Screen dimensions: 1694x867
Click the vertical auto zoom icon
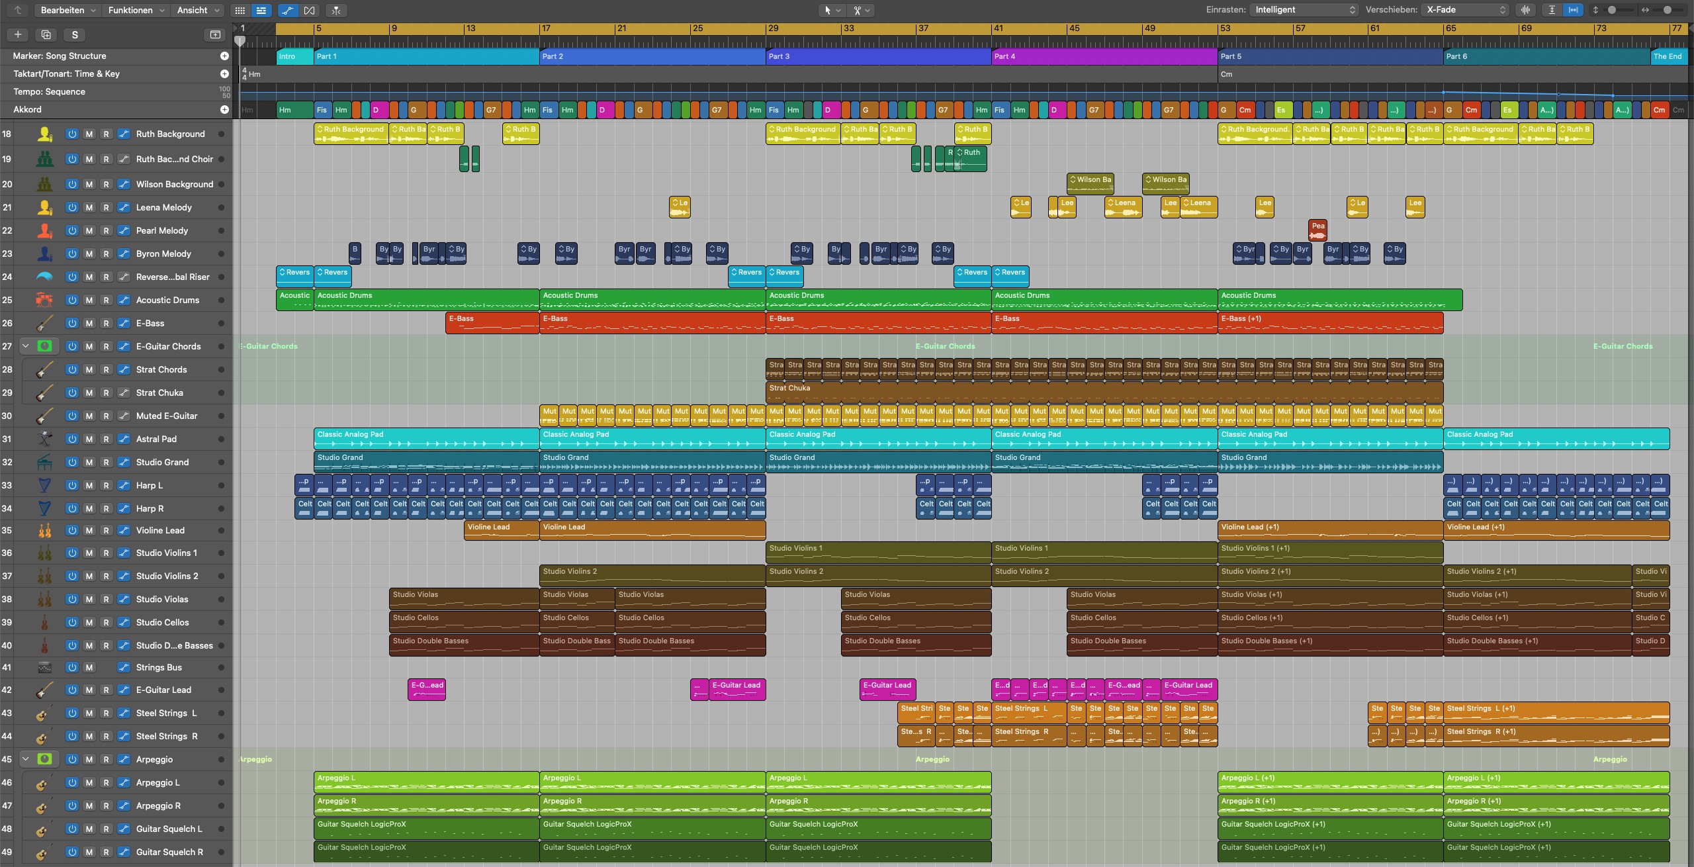[1552, 10]
